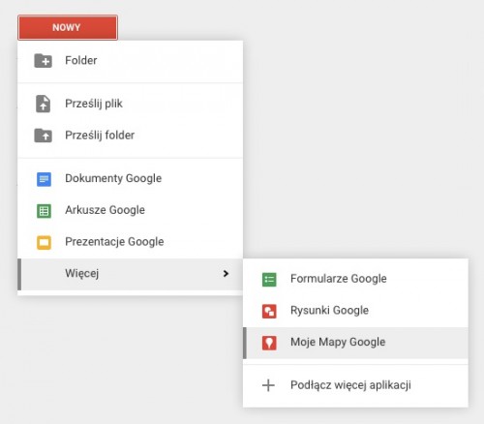Screen dimensions: 484x424
Task: Click the green Google Forms icon
Action: coord(269,280)
